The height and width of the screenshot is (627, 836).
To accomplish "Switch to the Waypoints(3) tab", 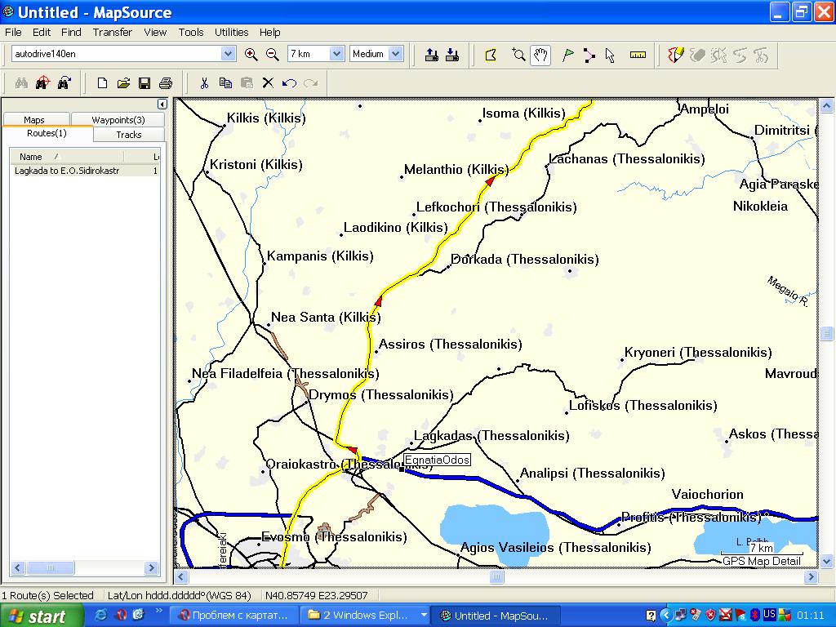I will [x=118, y=120].
